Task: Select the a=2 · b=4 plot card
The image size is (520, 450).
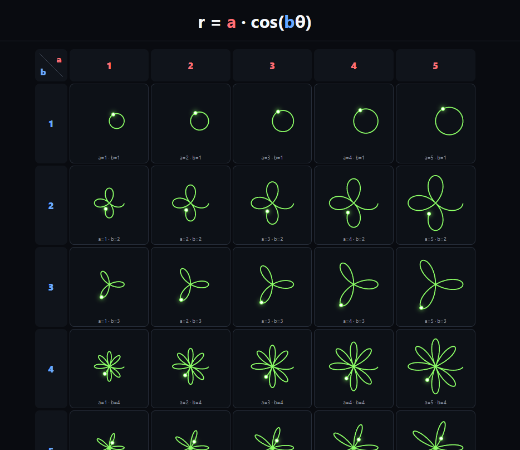Action: (191, 369)
